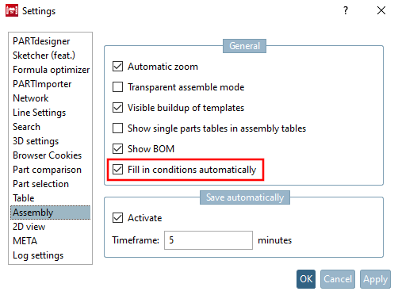Disable the Activate autosave checkbox
This screenshot has width=398, height=295.
pos(117,218)
